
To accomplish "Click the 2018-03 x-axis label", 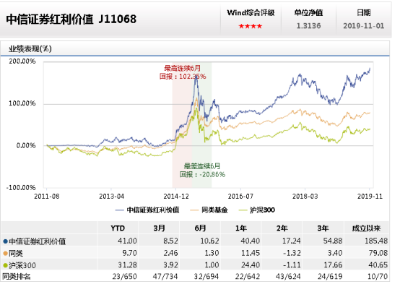I will (305, 196).
